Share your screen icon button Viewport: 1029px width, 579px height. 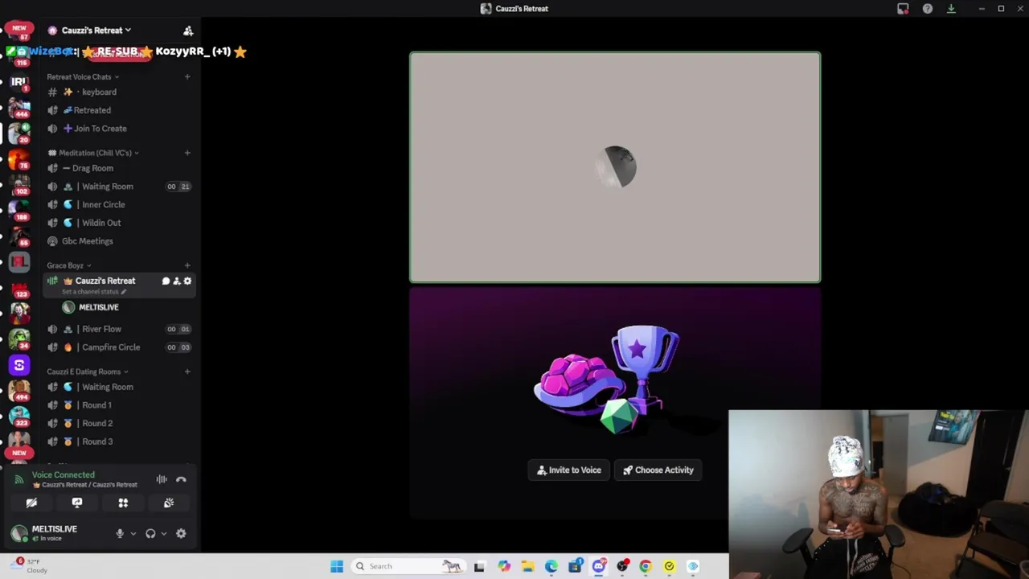77,503
